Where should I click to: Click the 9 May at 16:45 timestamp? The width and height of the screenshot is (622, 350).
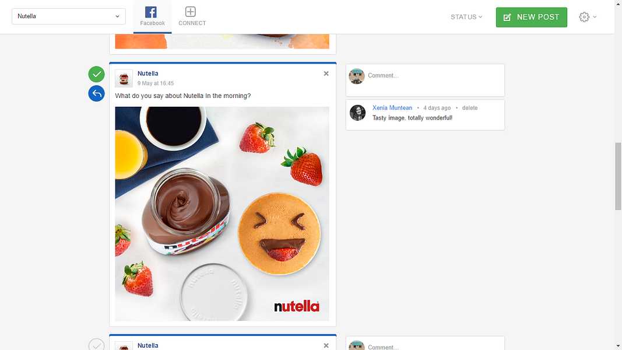click(156, 83)
